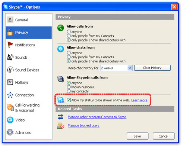Allow SkypeIn calls from anyone
This screenshot has width=183, height=147.
point(69,83)
